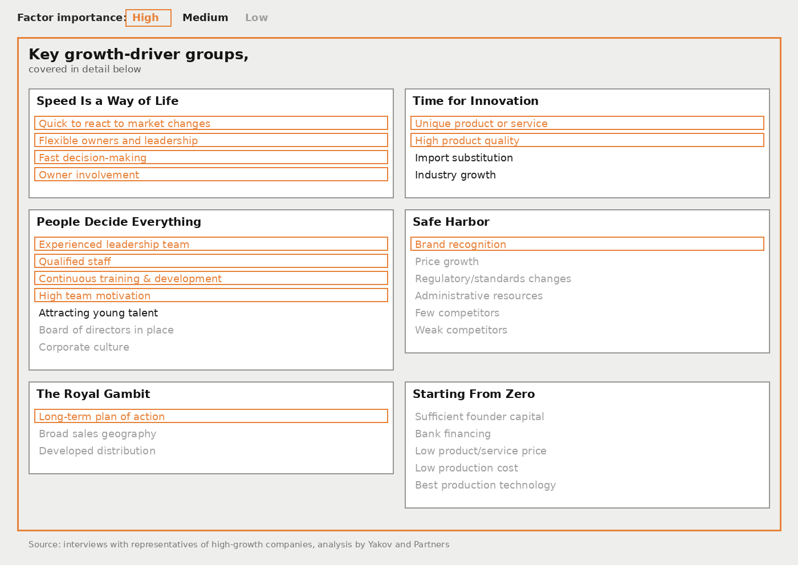Select 'Continuous training & development' factor
The width and height of the screenshot is (798, 565).
point(211,278)
